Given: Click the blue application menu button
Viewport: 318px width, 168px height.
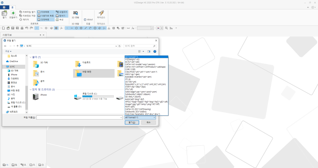Looking at the screenshot, I should 4,7.
